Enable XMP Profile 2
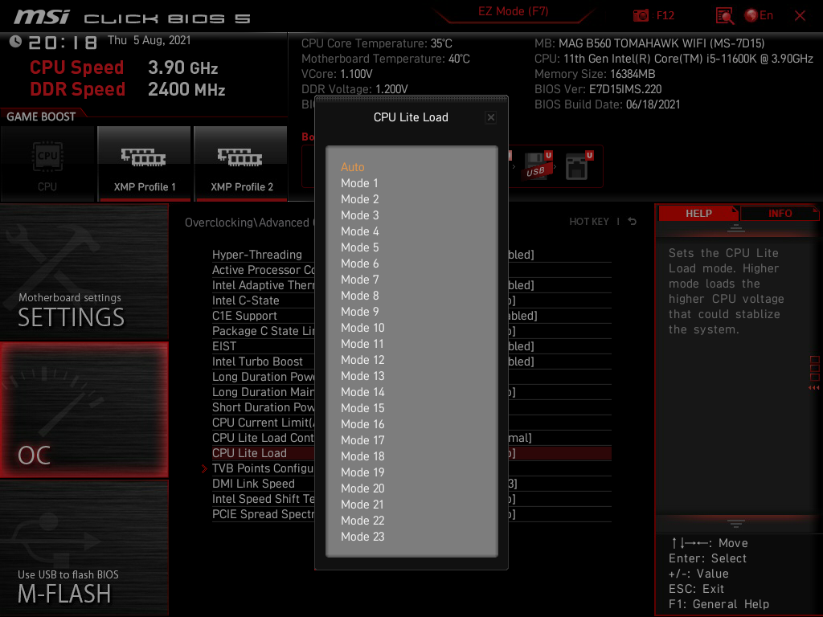 click(241, 164)
